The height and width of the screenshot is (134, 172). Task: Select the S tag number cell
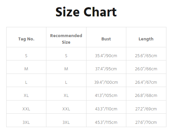(26, 56)
